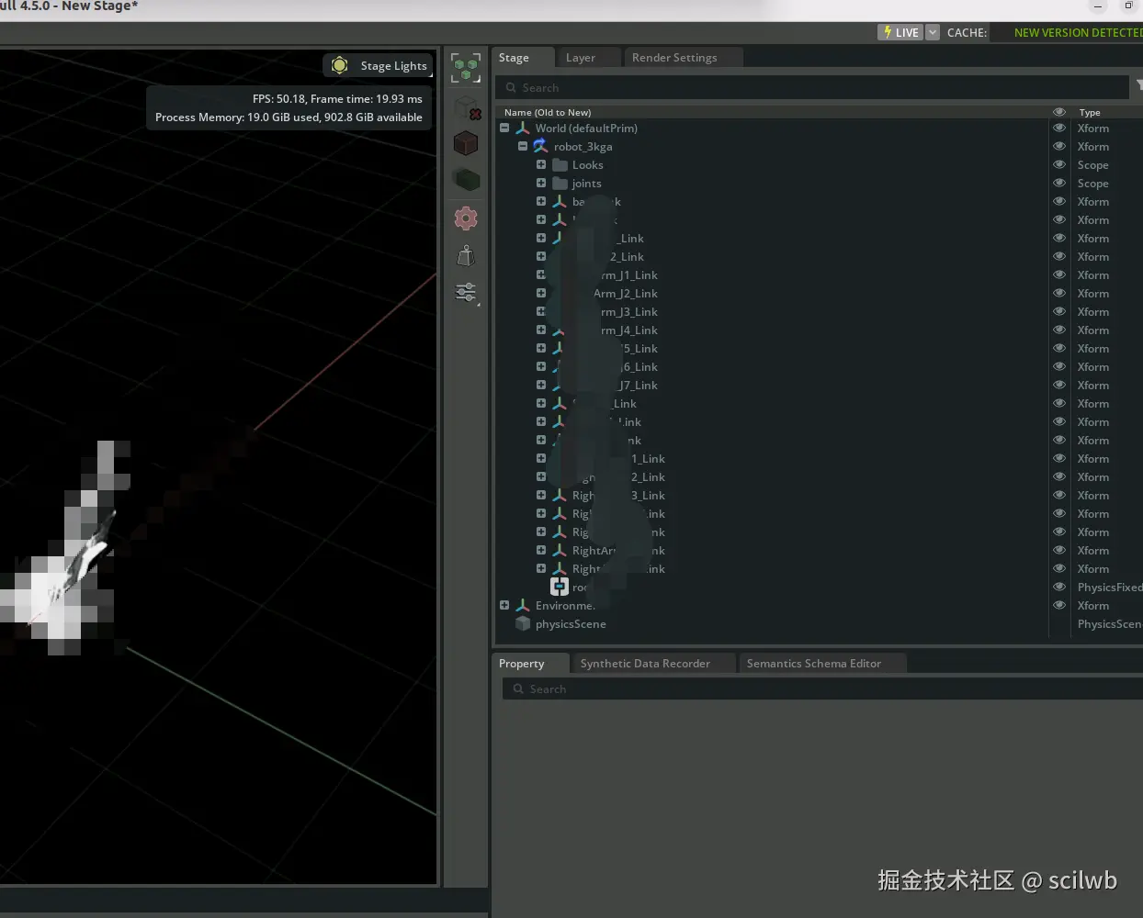This screenshot has width=1143, height=918.
Task: Open the Render Settings tab
Action: coord(674,58)
